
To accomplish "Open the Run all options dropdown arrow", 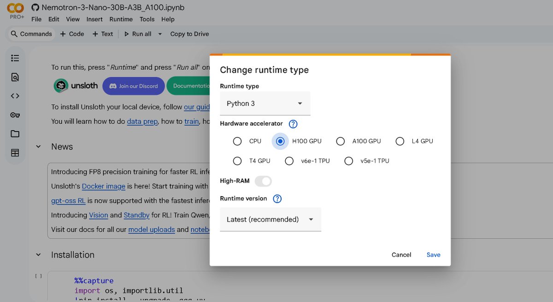I will pos(160,34).
